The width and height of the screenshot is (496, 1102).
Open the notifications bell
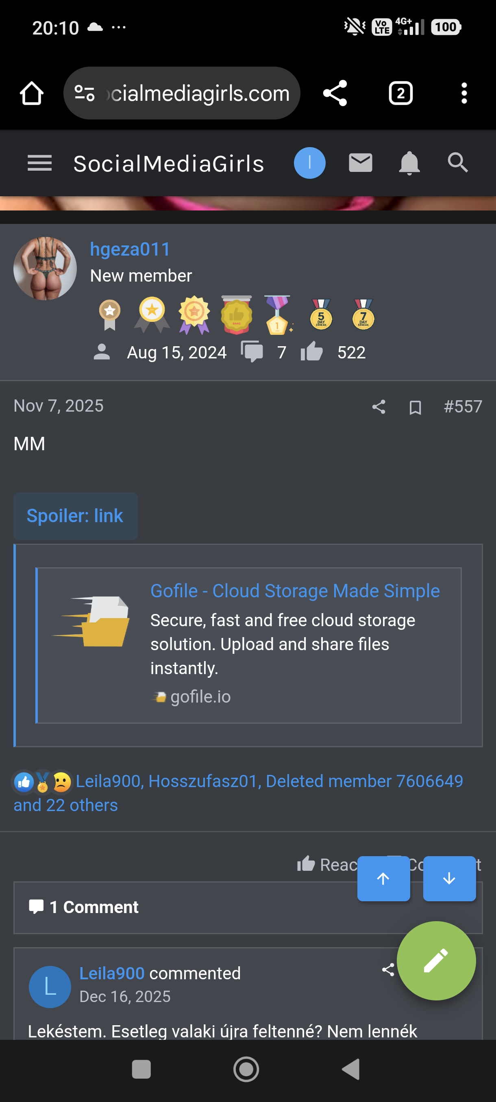409,163
